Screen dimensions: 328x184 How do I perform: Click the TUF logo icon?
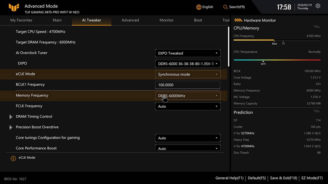tap(14, 7)
